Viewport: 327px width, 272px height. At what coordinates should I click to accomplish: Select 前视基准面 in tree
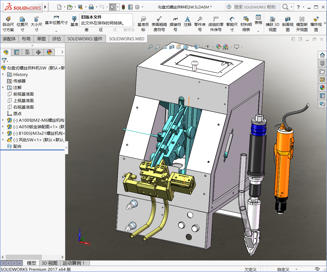(23, 94)
